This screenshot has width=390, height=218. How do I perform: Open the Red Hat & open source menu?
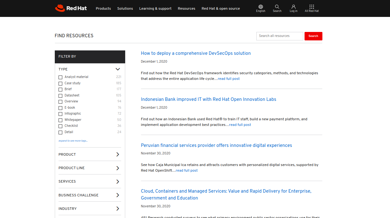click(x=221, y=8)
